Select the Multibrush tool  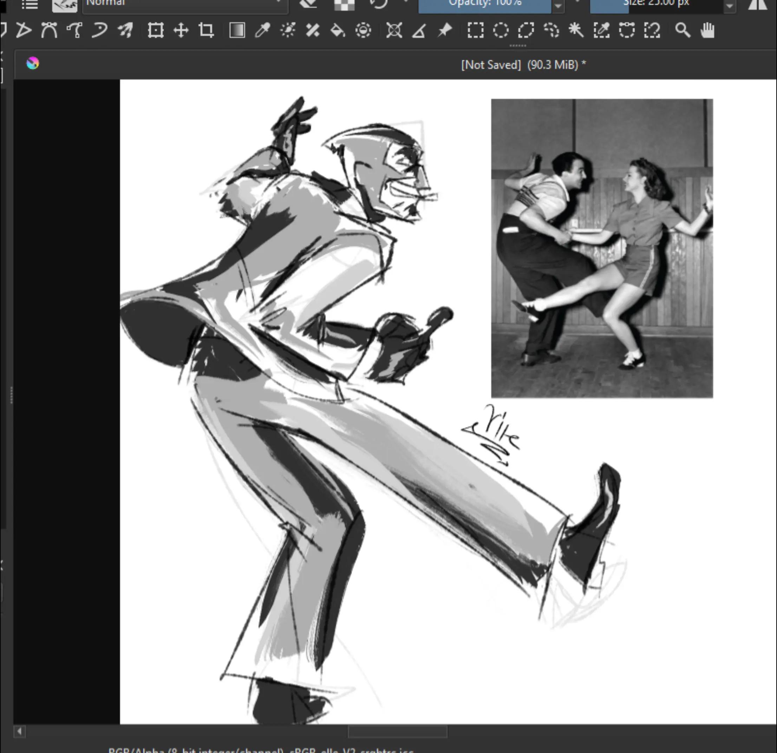click(x=125, y=31)
